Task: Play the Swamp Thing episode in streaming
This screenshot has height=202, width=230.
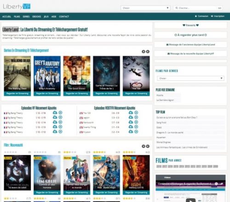Action: click(x=136, y=127)
